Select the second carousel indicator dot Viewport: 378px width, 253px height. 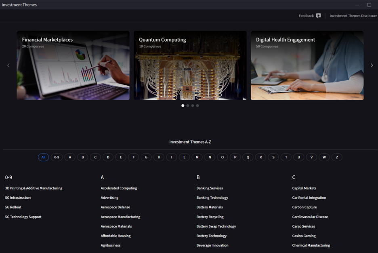coord(187,105)
